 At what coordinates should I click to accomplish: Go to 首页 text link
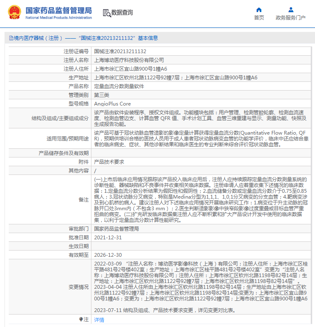[259, 18]
